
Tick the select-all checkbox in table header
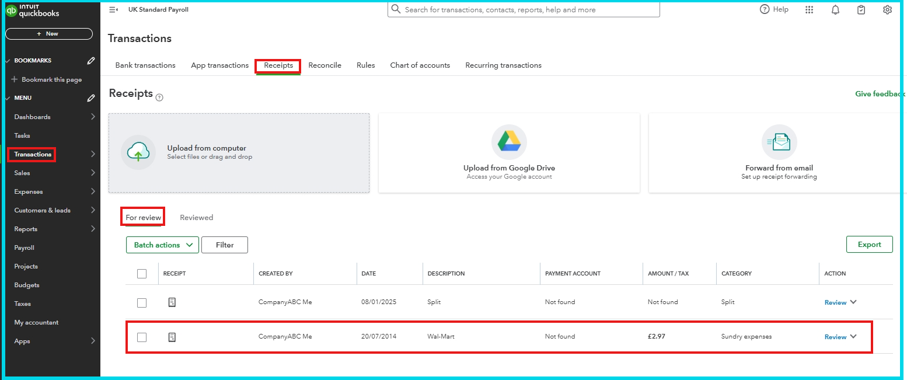[x=142, y=273]
